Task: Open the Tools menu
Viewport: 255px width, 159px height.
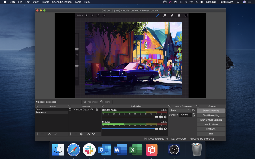Action: point(78,2)
